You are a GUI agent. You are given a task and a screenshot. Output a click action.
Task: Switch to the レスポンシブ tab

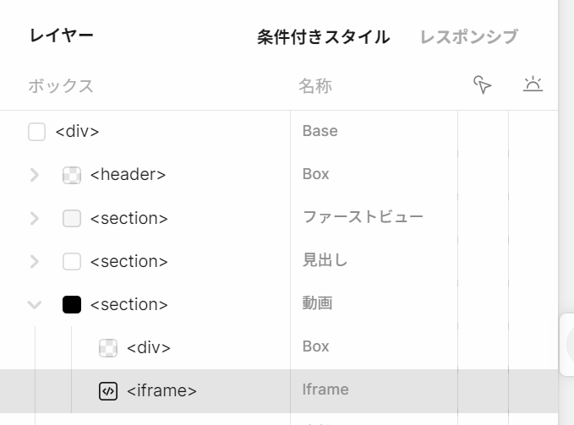468,37
